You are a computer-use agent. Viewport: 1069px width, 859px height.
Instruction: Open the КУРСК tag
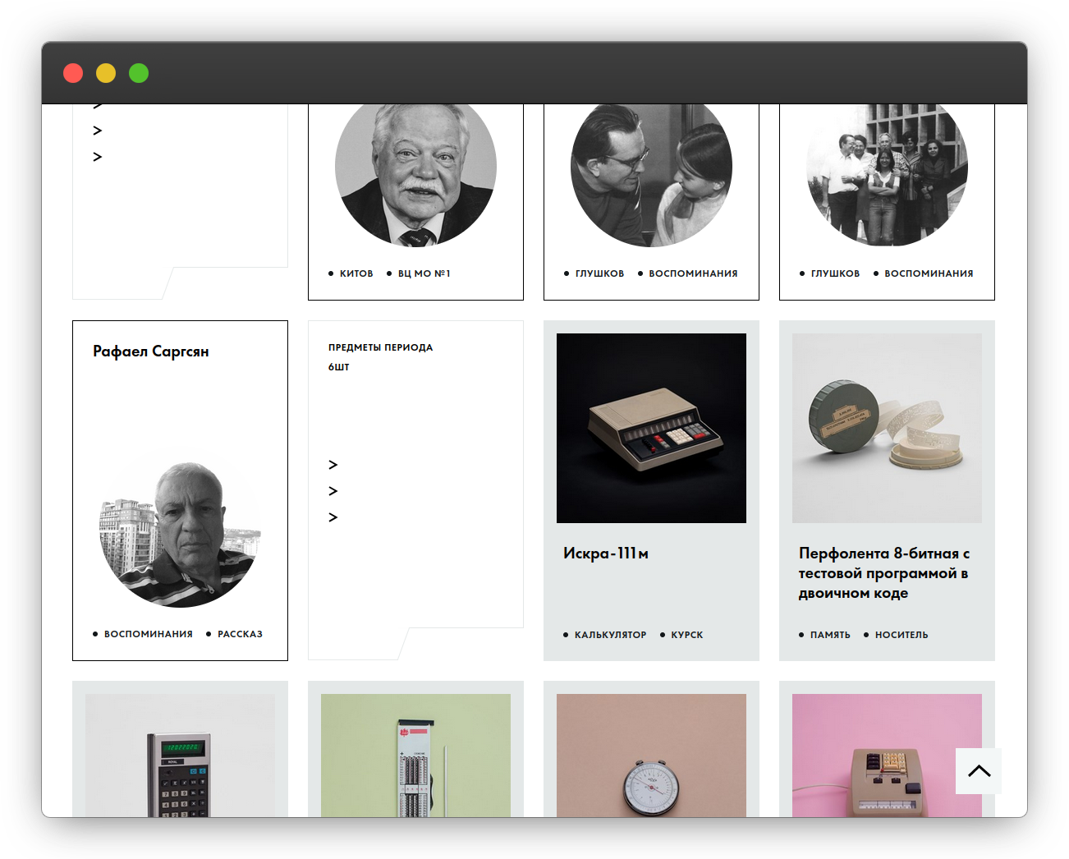686,634
